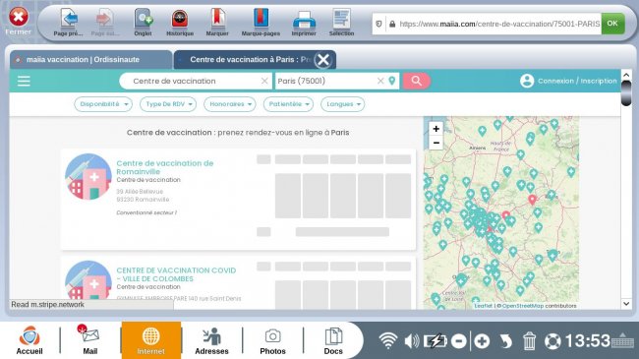Click the minus zoom-out system icon
The width and height of the screenshot is (639, 359).
[x=459, y=341]
